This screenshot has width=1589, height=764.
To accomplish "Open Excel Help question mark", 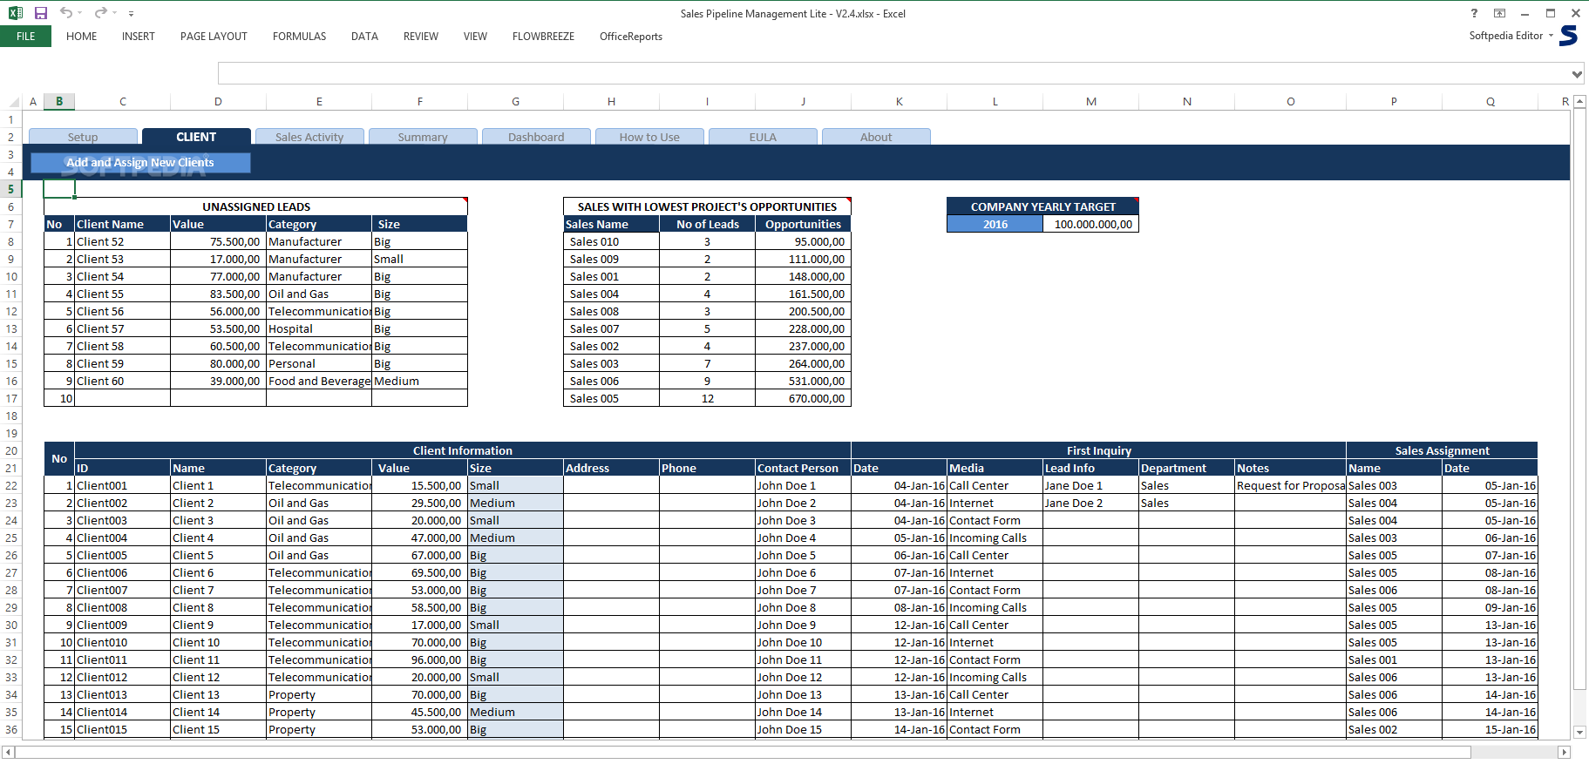I will (x=1474, y=13).
